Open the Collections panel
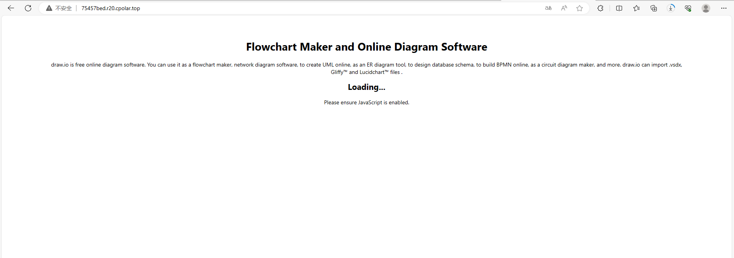Image resolution: width=734 pixels, height=258 pixels. [654, 8]
